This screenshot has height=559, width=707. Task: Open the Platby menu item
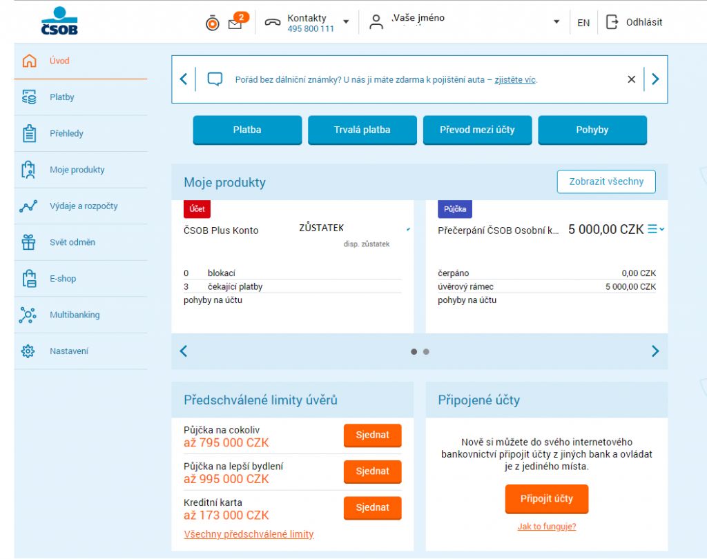click(81, 97)
